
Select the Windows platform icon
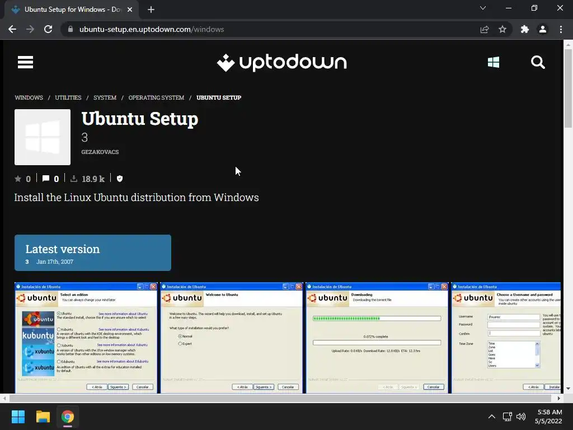point(494,62)
